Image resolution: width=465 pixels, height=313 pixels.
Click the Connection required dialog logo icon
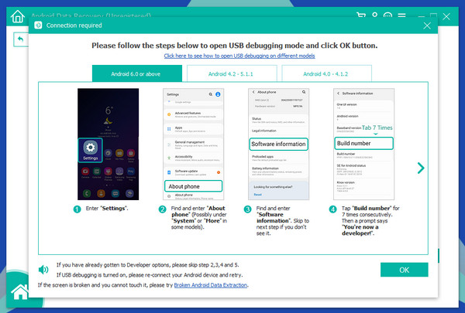pos(38,26)
